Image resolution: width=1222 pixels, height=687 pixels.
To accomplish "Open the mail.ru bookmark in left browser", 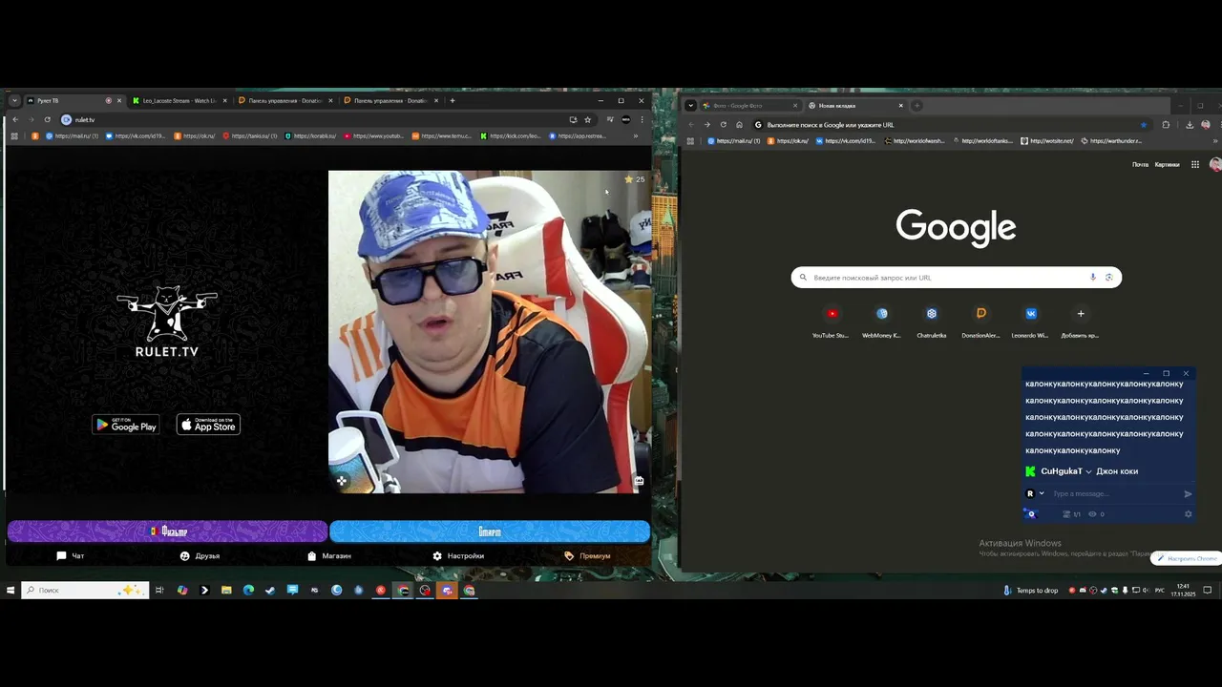I will (72, 135).
